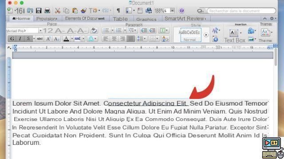
Task: Activate the format painter brush icon
Action: click(83, 11)
